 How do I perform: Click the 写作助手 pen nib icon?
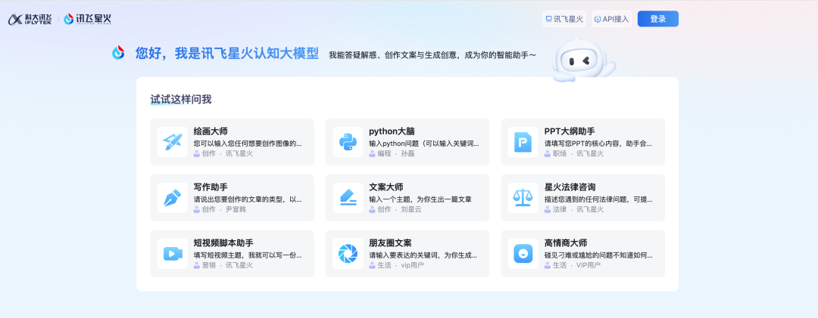(172, 198)
